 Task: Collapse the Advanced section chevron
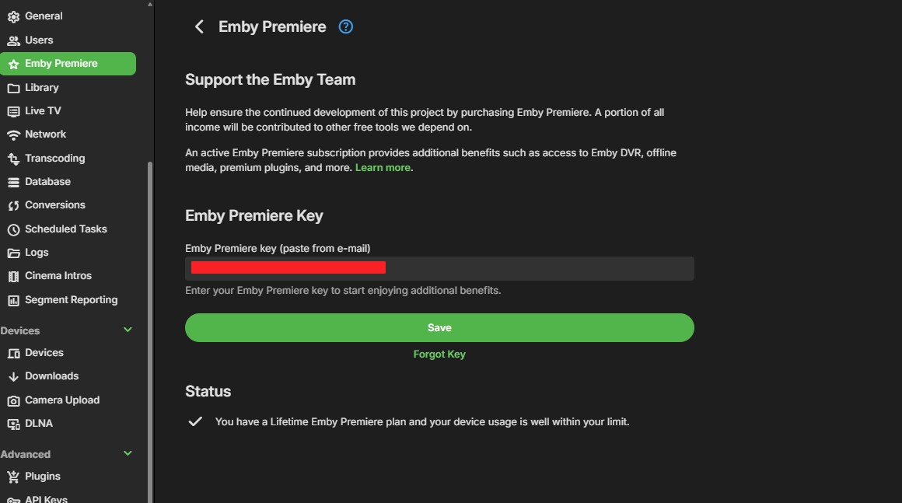tap(128, 453)
